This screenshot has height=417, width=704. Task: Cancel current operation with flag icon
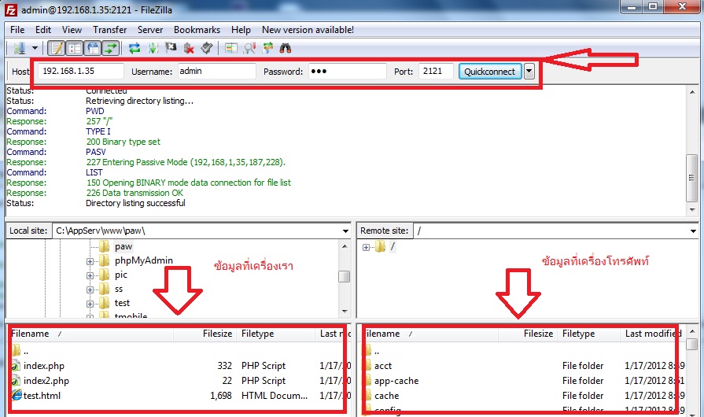[171, 47]
